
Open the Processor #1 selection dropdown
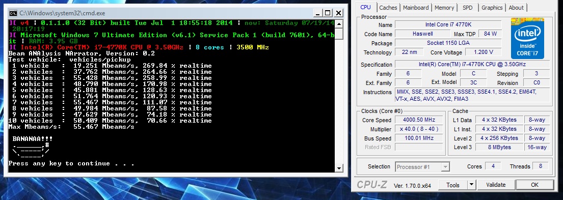point(422,167)
